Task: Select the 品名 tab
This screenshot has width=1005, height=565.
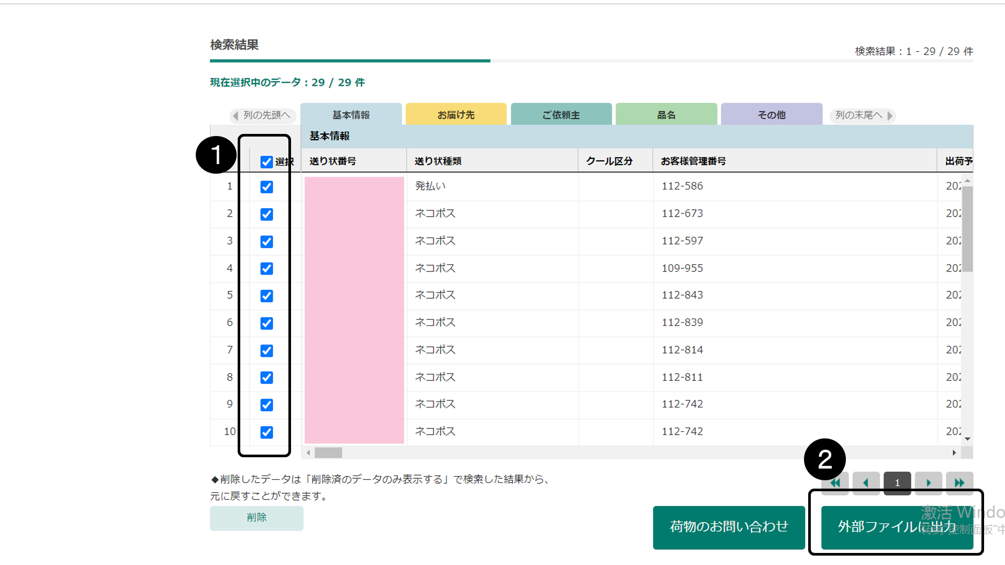Action: pos(666,115)
